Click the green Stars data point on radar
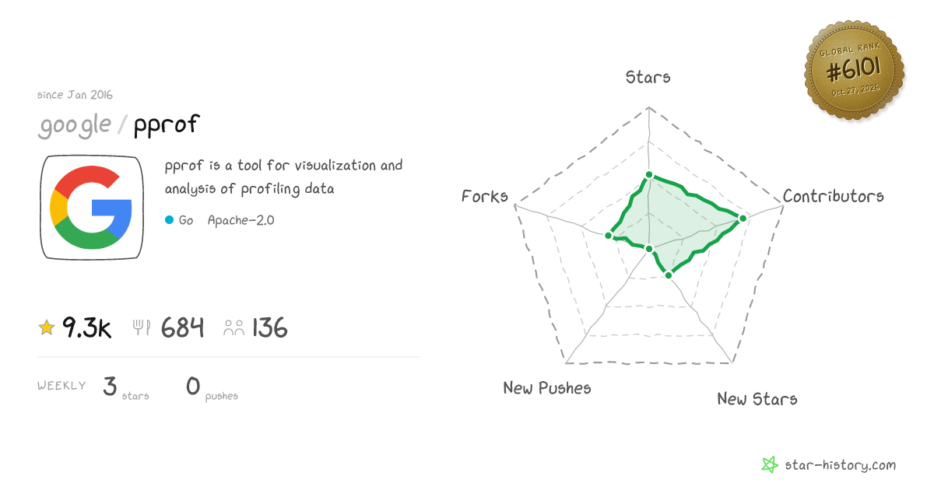The image size is (934, 490). [648, 177]
